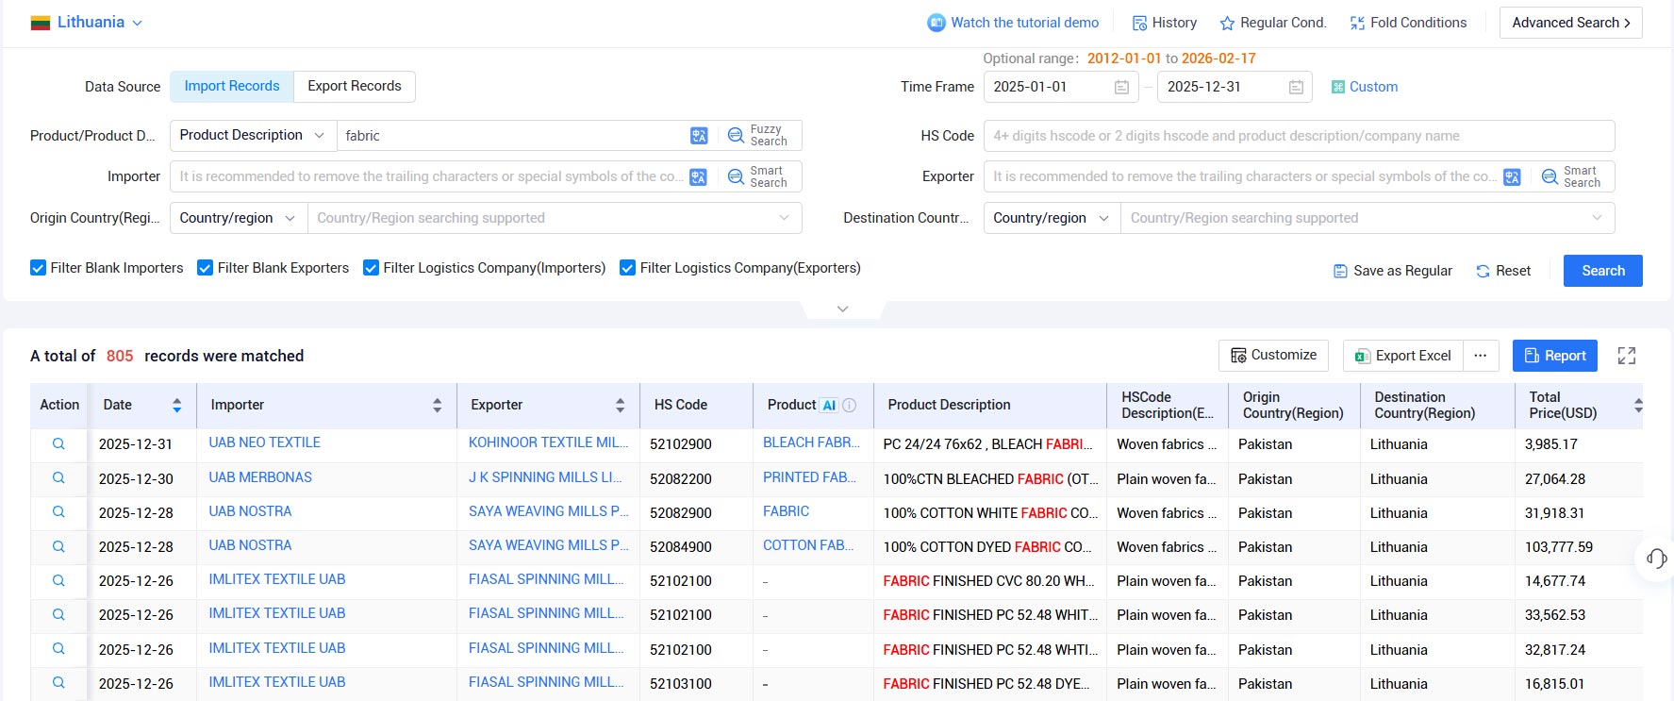The height and width of the screenshot is (701, 1674).
Task: Toggle Filter Blank Importers checkbox
Action: 38,268
